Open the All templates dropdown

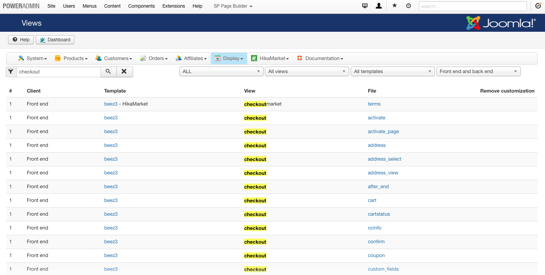[392, 72]
